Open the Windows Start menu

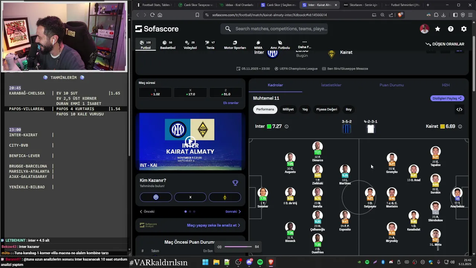[x=205, y=262]
